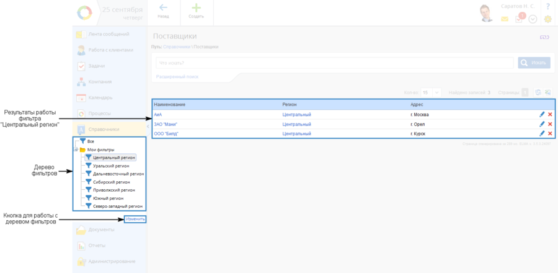Click the Назад back arrow button

[x=163, y=11]
